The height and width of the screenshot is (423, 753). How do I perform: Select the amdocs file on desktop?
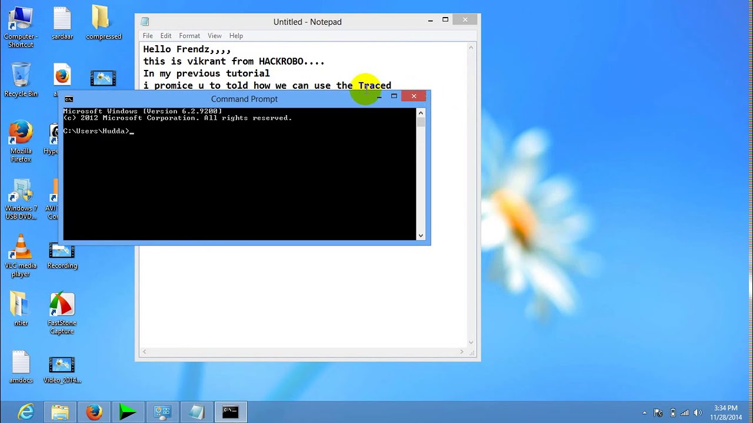21,367
